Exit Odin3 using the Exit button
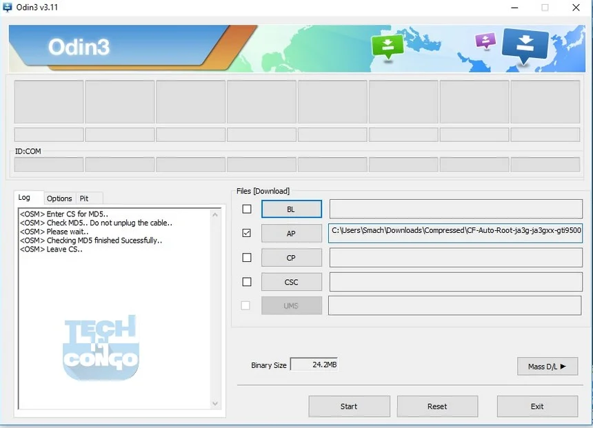This screenshot has width=593, height=428. [x=537, y=406]
